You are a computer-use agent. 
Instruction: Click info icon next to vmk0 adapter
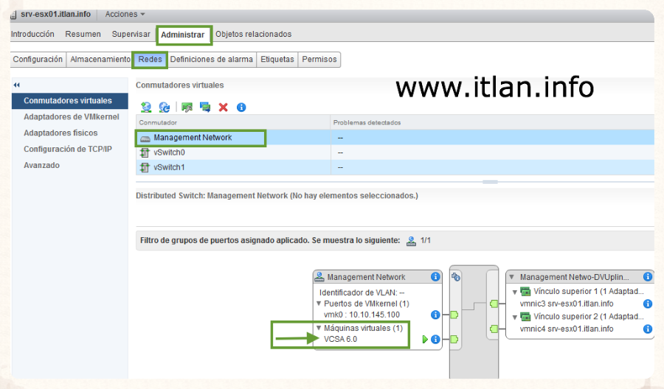(x=435, y=315)
